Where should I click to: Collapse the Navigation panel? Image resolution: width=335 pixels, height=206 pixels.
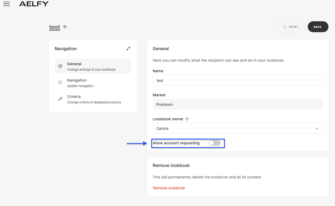pyautogui.click(x=128, y=49)
